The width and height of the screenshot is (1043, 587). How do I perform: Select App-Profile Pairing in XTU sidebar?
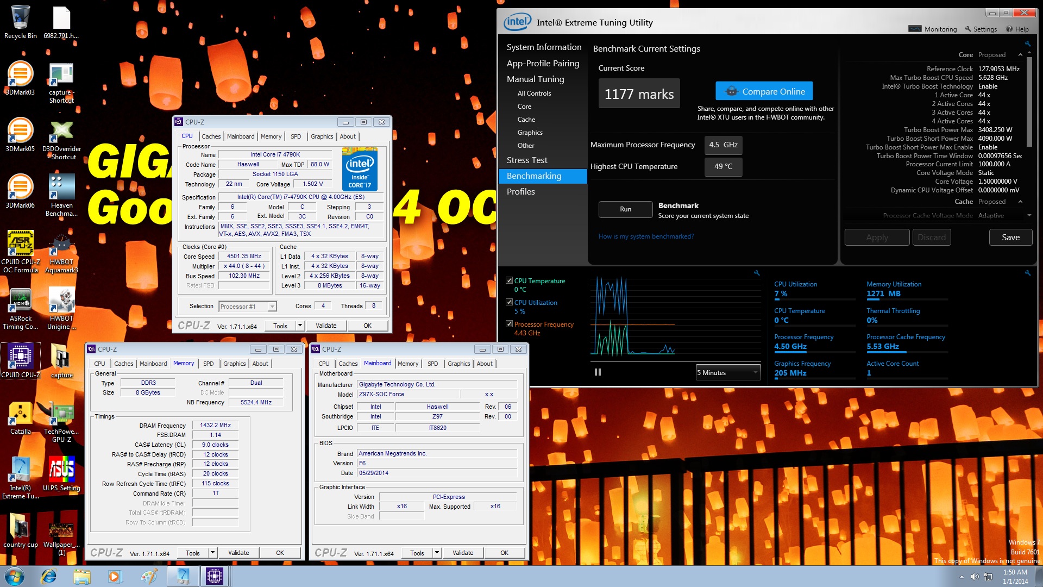(543, 63)
